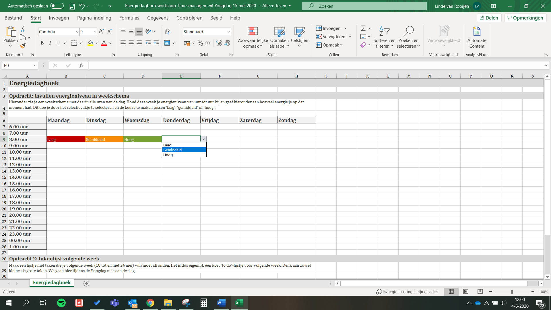
Task: Toggle bottom alignment button
Action: 139,32
